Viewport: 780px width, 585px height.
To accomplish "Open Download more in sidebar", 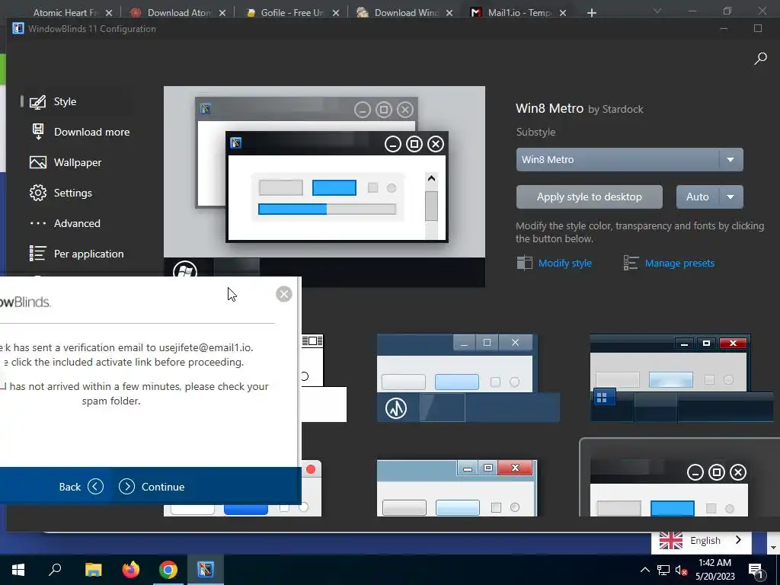I will (x=79, y=132).
